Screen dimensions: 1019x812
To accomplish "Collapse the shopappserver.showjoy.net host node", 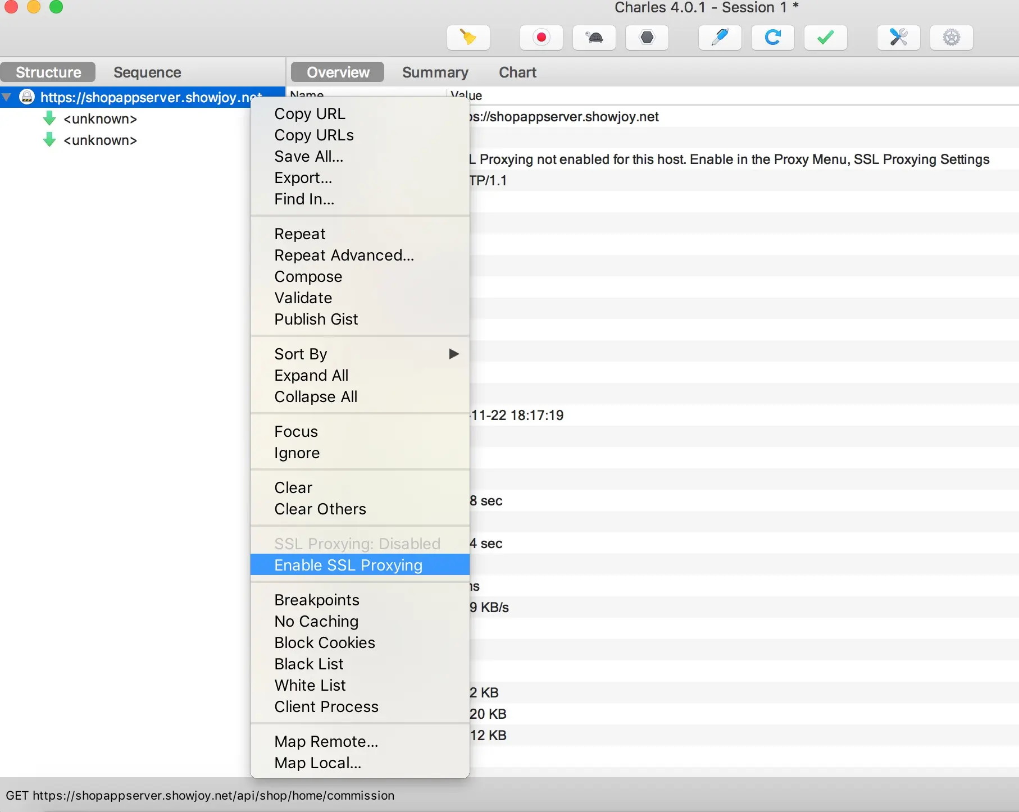I will [7, 97].
